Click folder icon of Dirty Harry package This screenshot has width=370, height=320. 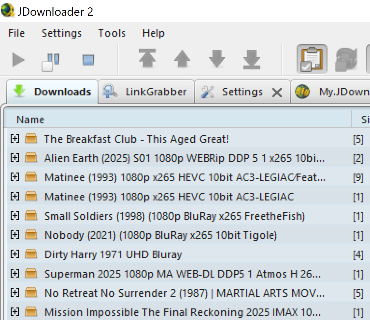[31, 254]
